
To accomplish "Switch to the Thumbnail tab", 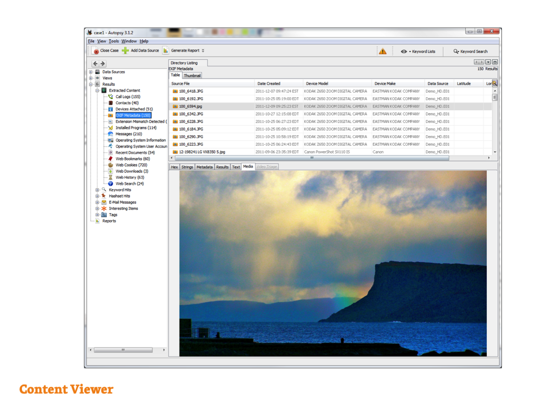I will (x=192, y=75).
